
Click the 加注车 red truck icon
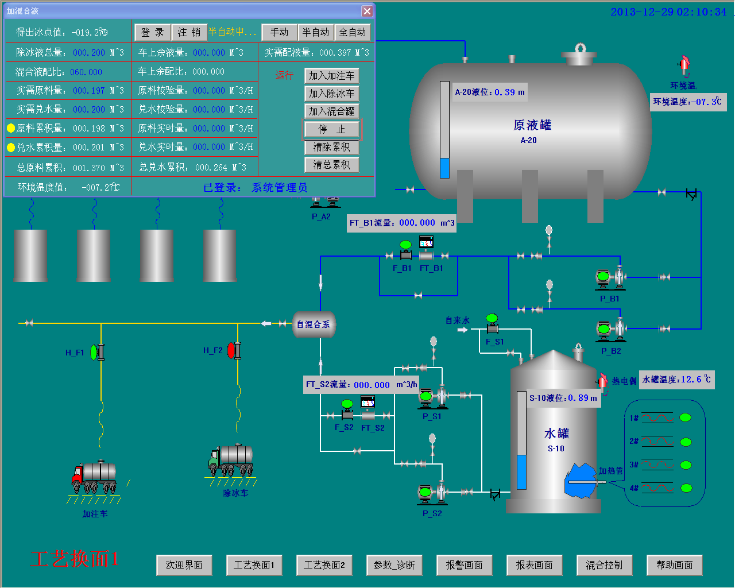coord(94,478)
